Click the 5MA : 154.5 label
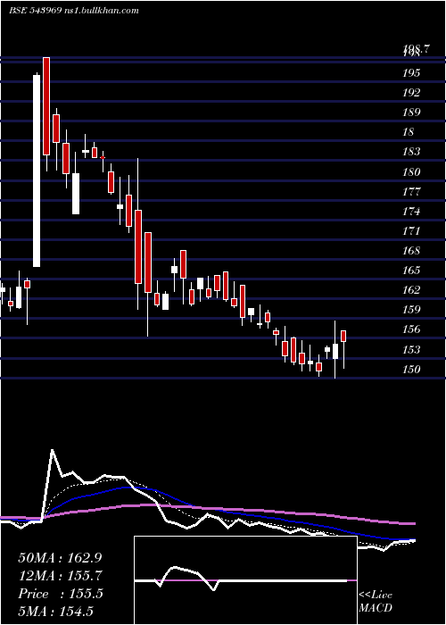446x625 pixels. (55, 611)
